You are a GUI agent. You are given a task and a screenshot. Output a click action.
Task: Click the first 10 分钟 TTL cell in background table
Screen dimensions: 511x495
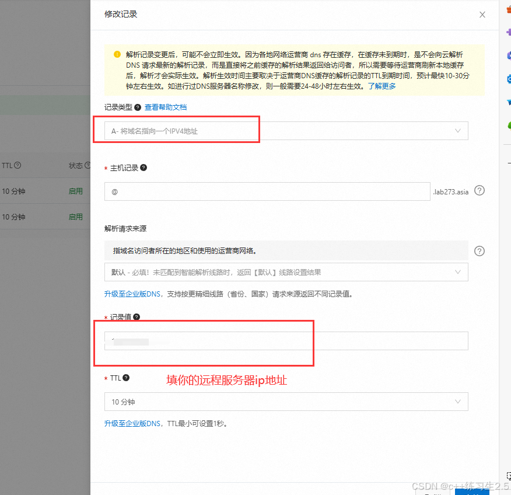pos(13,191)
